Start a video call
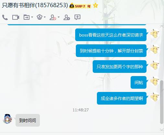Screen dimensions: 164x135 pyautogui.click(x=16, y=17)
